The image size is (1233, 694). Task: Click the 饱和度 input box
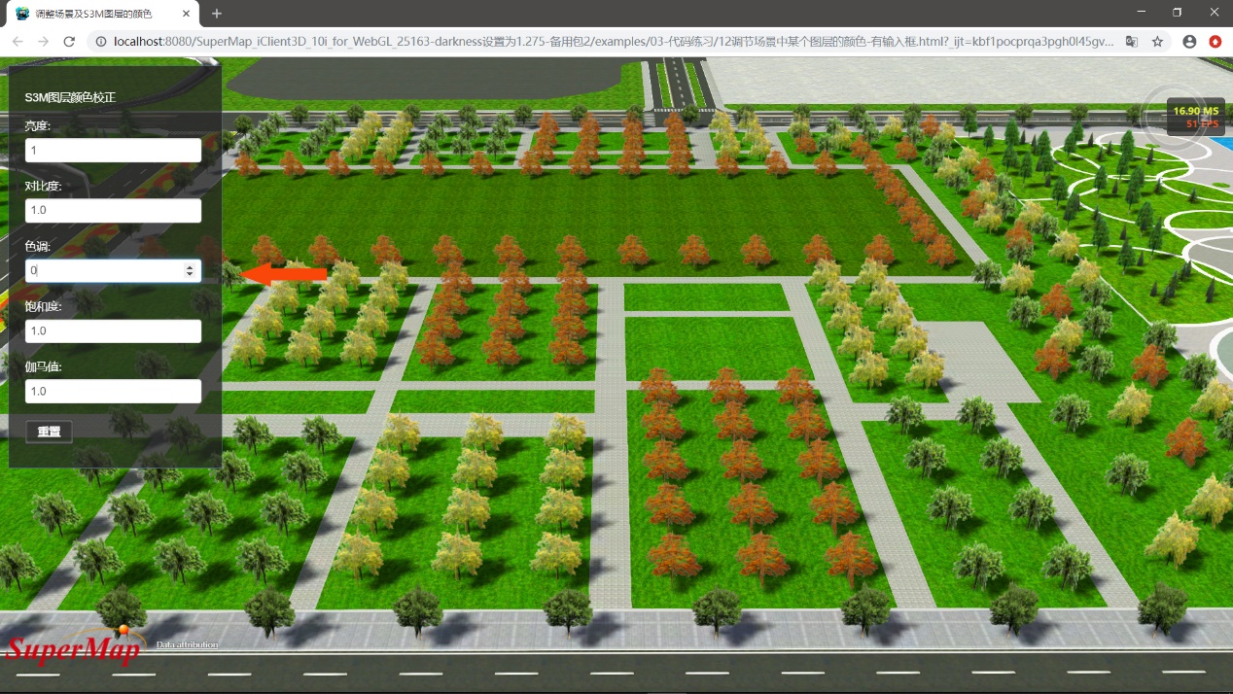113,331
